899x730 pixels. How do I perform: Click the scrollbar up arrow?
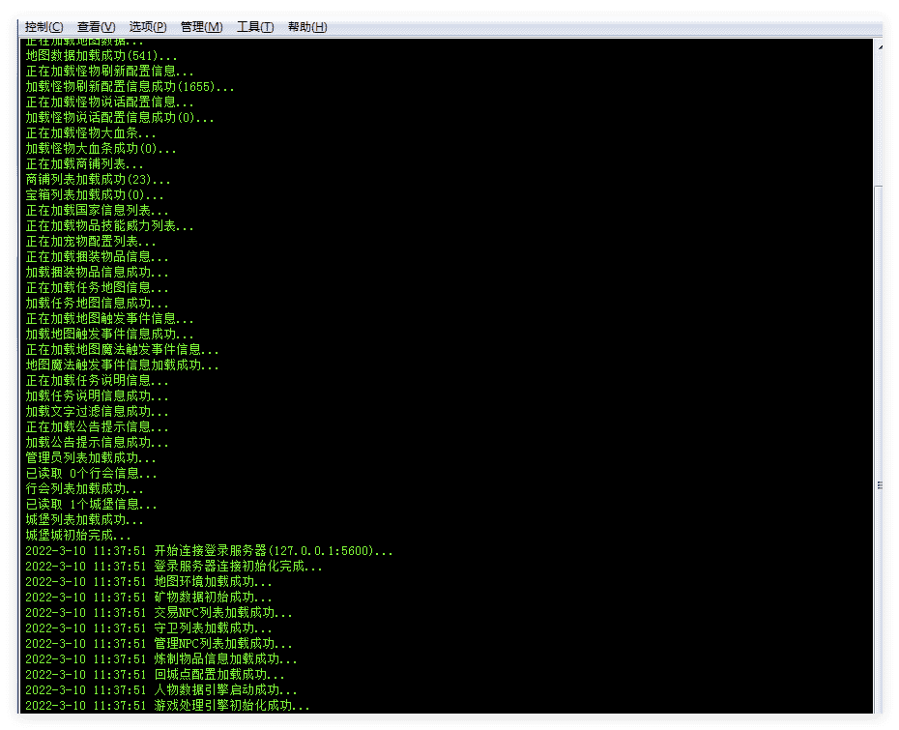coord(880,47)
